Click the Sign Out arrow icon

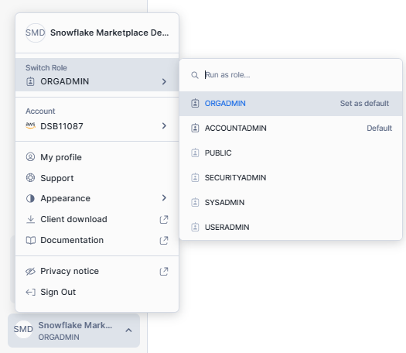click(30, 292)
